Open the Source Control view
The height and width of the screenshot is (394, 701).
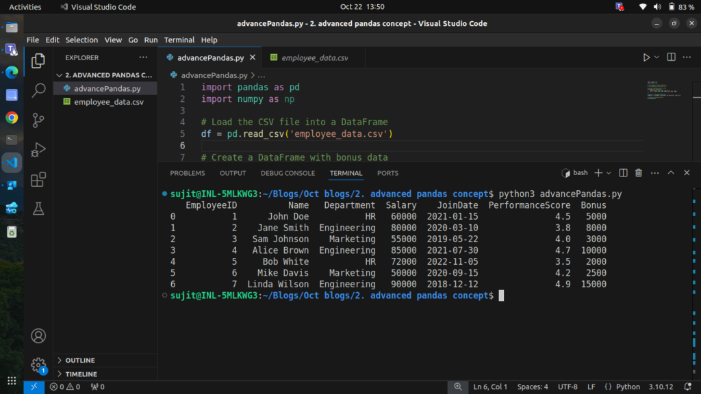[x=39, y=120]
